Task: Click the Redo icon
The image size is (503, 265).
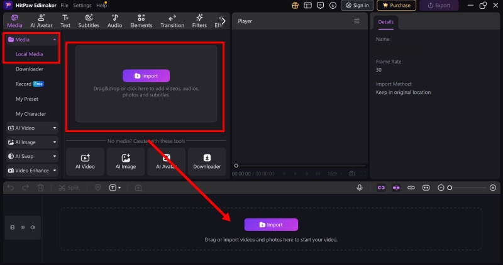Action: click(25, 188)
